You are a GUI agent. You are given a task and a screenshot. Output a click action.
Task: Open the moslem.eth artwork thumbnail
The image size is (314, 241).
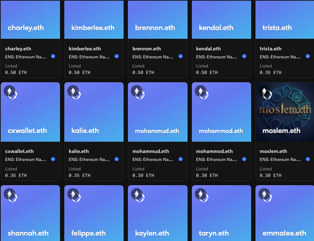tap(285, 112)
